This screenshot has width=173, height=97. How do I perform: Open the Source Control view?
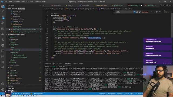click(x=3, y=17)
